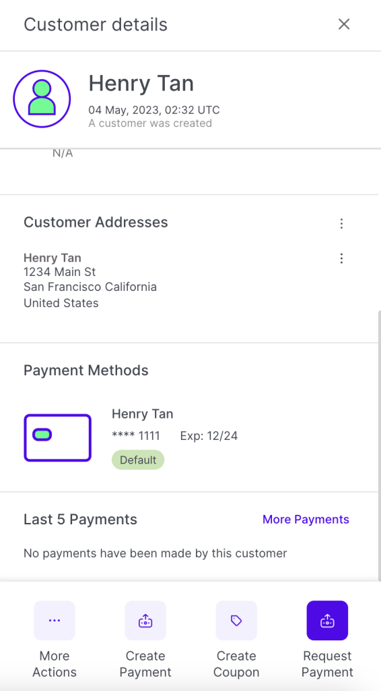Viewport: 381px width, 691px height.
Task: Open the More Payments link
Action: (x=306, y=519)
